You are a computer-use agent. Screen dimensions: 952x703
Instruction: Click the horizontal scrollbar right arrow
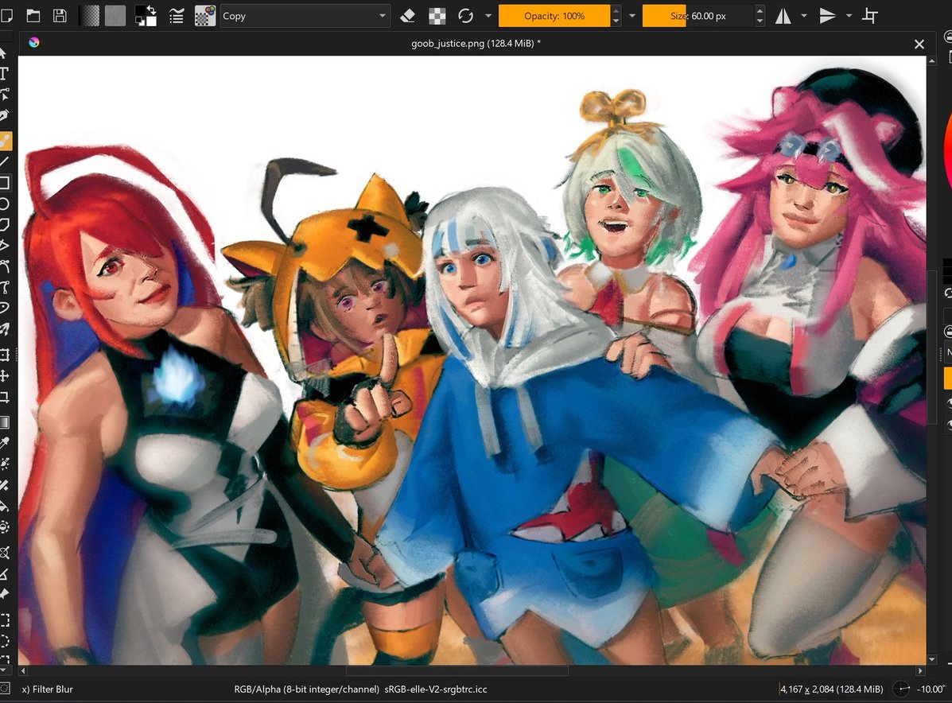pos(920,671)
